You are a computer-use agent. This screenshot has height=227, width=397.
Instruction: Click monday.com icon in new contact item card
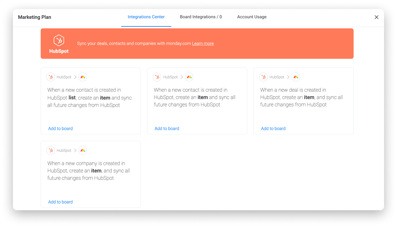[x=189, y=77]
